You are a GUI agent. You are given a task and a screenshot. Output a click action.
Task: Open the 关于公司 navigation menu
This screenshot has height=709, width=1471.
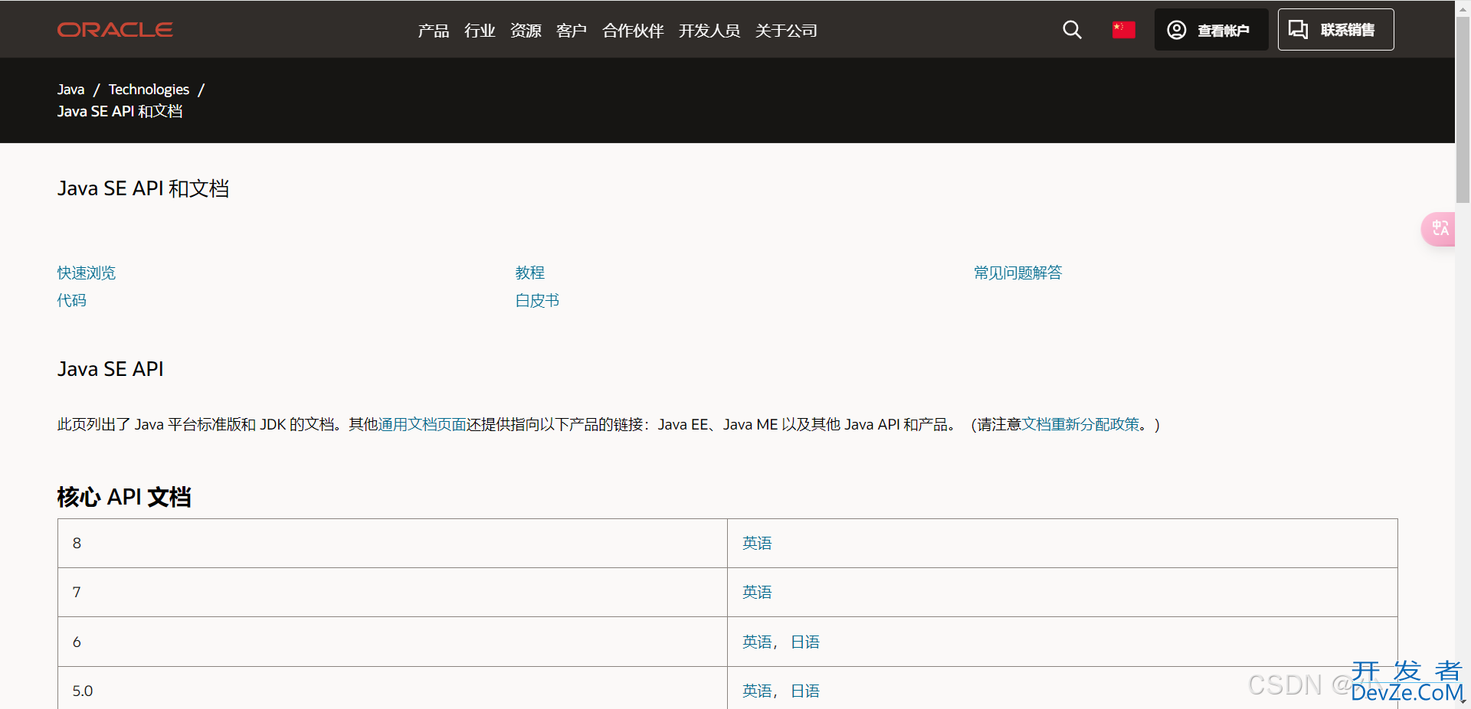coord(786,31)
